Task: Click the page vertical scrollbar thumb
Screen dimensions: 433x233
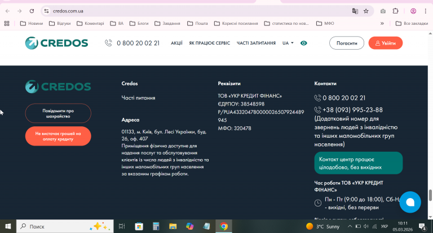Action: (430, 195)
